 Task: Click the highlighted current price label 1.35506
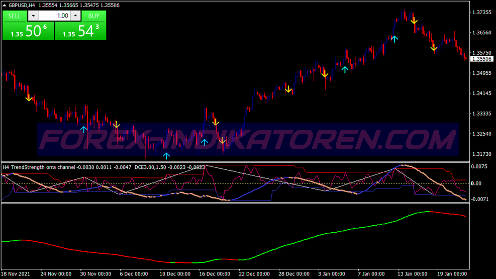482,59
